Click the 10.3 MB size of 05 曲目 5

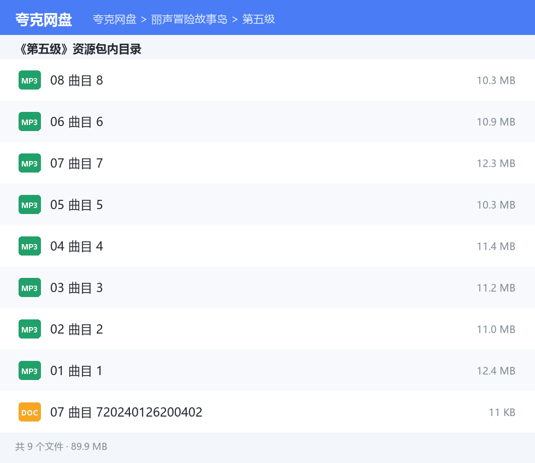click(x=496, y=205)
